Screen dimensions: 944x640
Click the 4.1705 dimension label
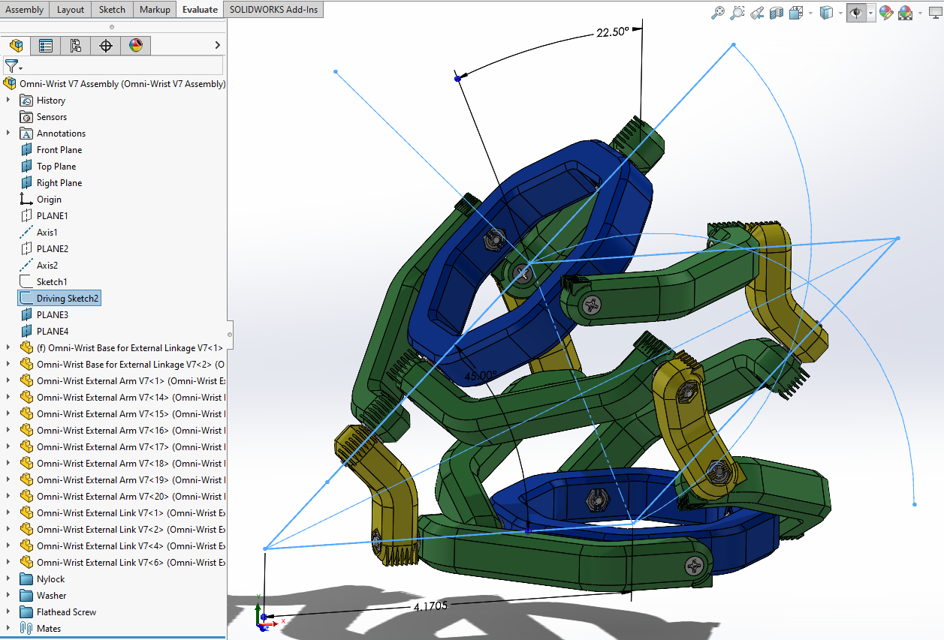point(430,605)
